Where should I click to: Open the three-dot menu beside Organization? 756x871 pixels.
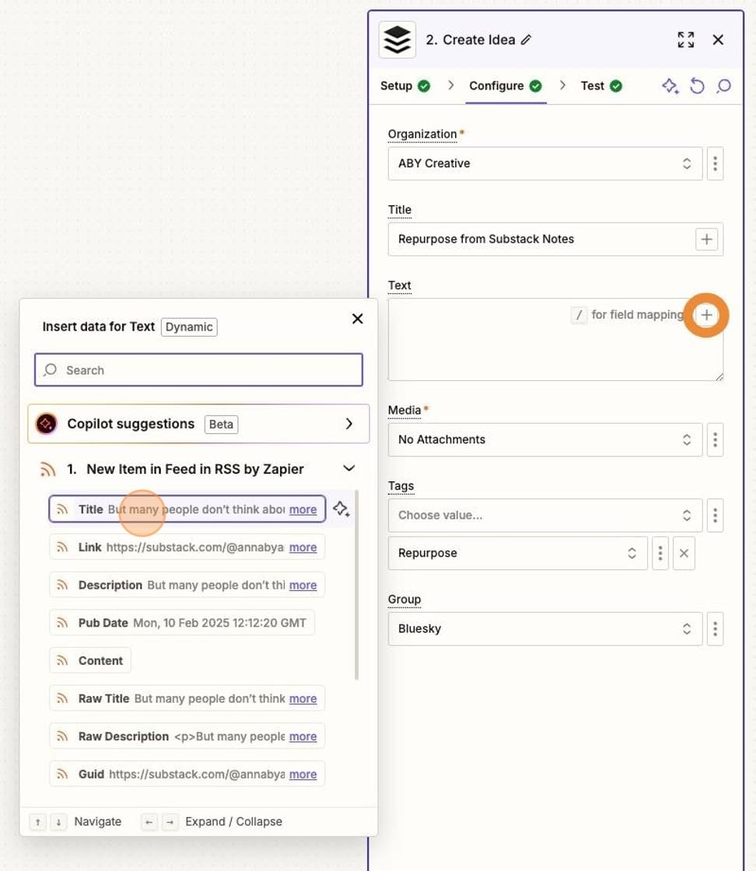715,163
